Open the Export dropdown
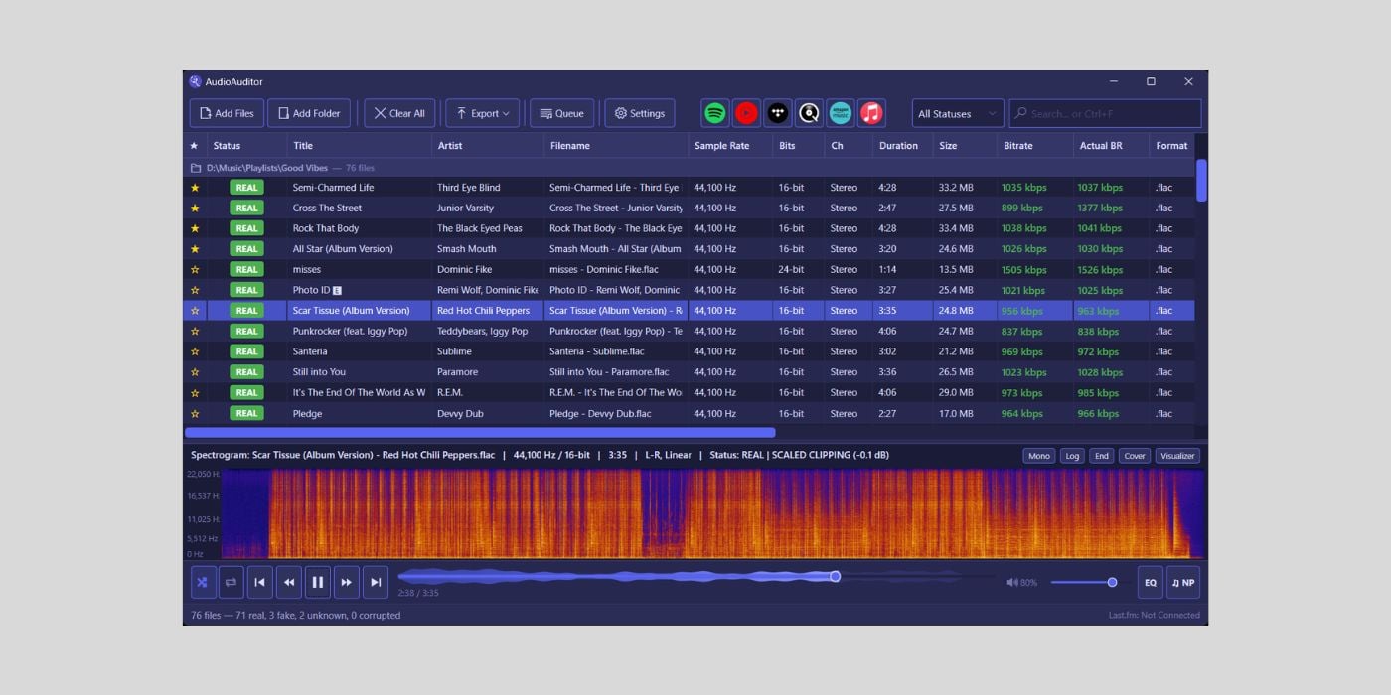The height and width of the screenshot is (695, 1391). (x=483, y=113)
